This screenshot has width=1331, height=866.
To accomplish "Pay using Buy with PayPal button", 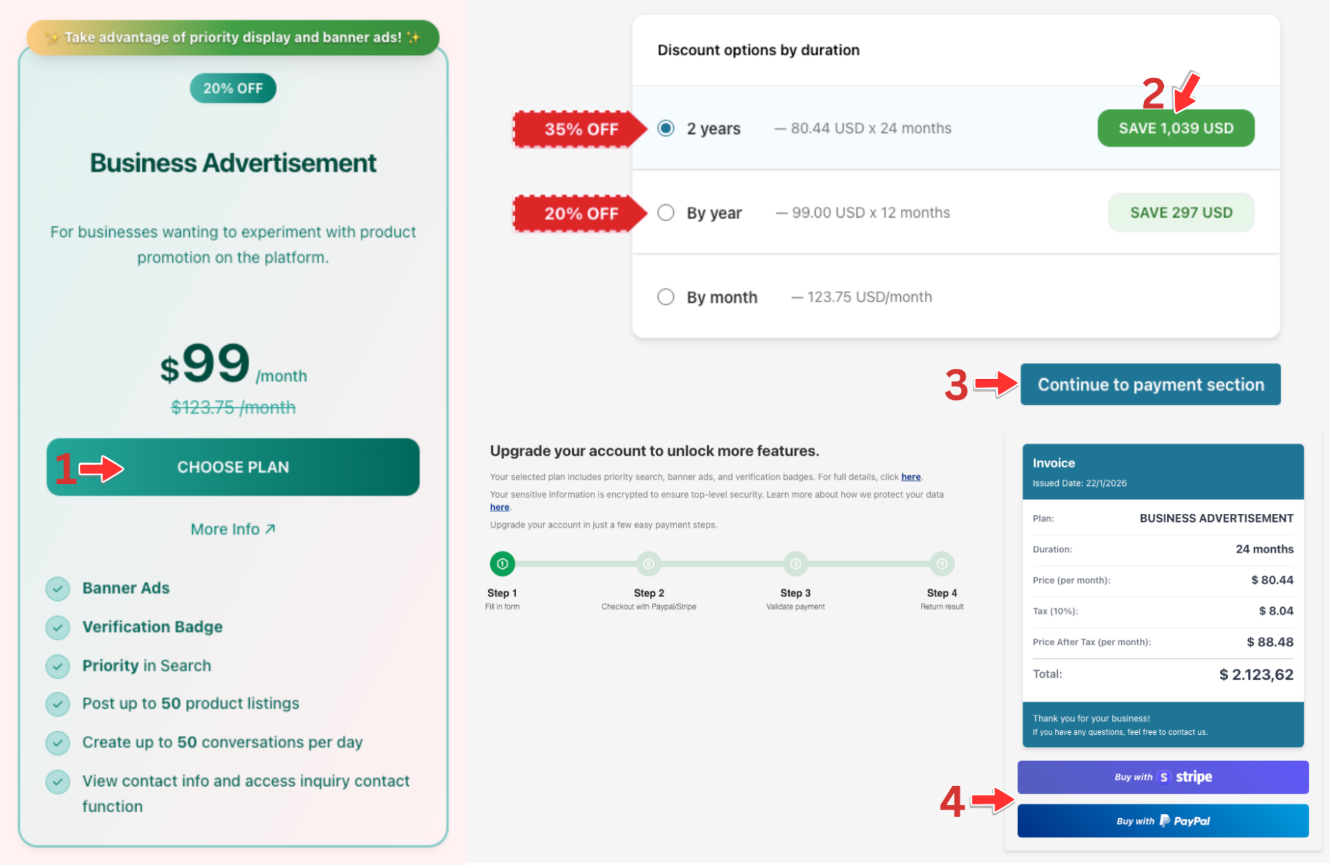I will pyautogui.click(x=1163, y=821).
